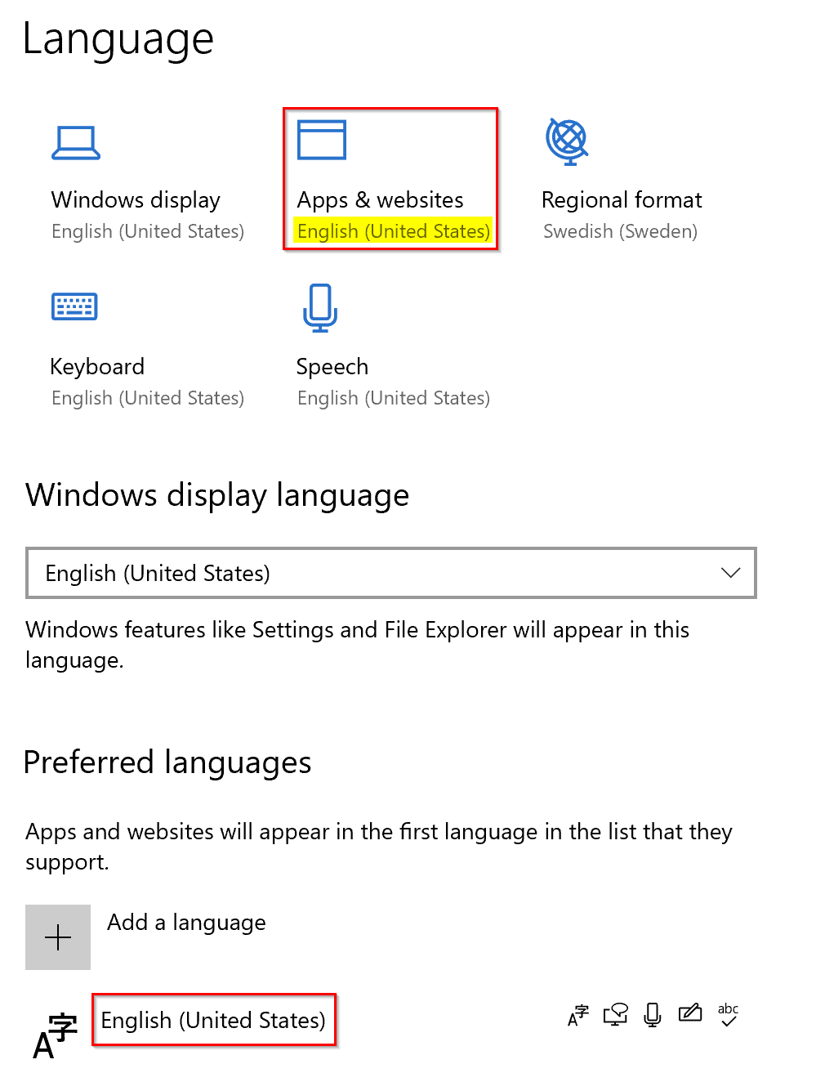Click the handwriting pen feature icon

click(690, 1013)
